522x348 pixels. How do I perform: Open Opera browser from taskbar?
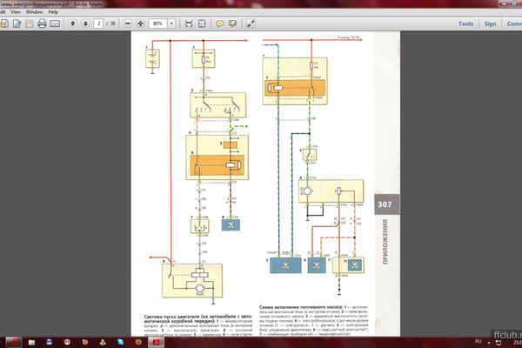click(x=14, y=342)
